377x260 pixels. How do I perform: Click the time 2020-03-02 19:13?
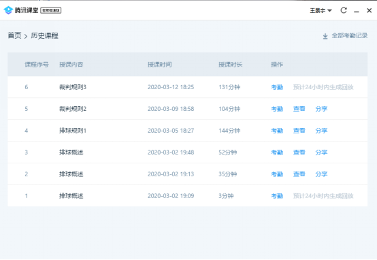click(x=171, y=174)
